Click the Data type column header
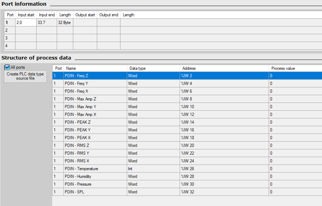The image size is (322, 206). [153, 68]
